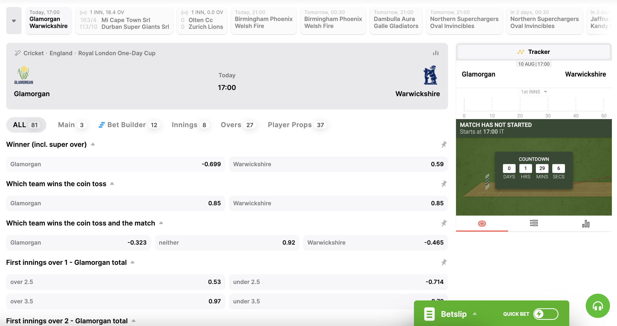Open live Mi Cape Town Srl match card
This screenshot has width=617, height=326.
(124, 21)
